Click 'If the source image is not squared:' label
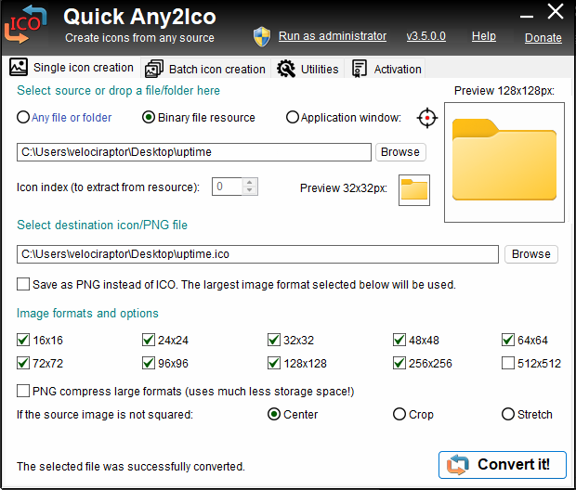Image resolution: width=576 pixels, height=490 pixels. (x=105, y=415)
